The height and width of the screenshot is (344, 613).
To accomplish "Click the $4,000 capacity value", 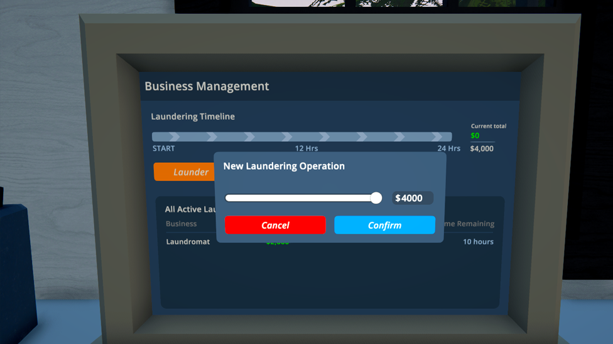I will pos(482,149).
